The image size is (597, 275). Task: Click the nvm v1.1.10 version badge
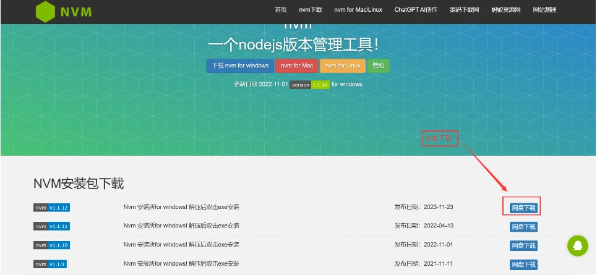pyautogui.click(x=51, y=245)
